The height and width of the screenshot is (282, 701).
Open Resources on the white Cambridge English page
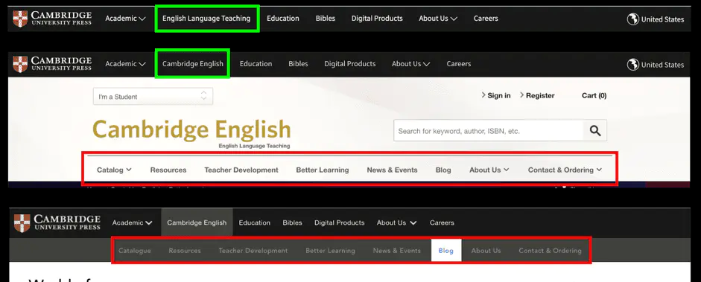tap(168, 170)
